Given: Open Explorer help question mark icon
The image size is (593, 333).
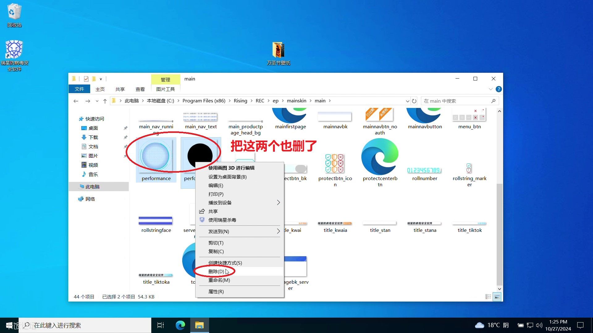Looking at the screenshot, I should (x=498, y=89).
